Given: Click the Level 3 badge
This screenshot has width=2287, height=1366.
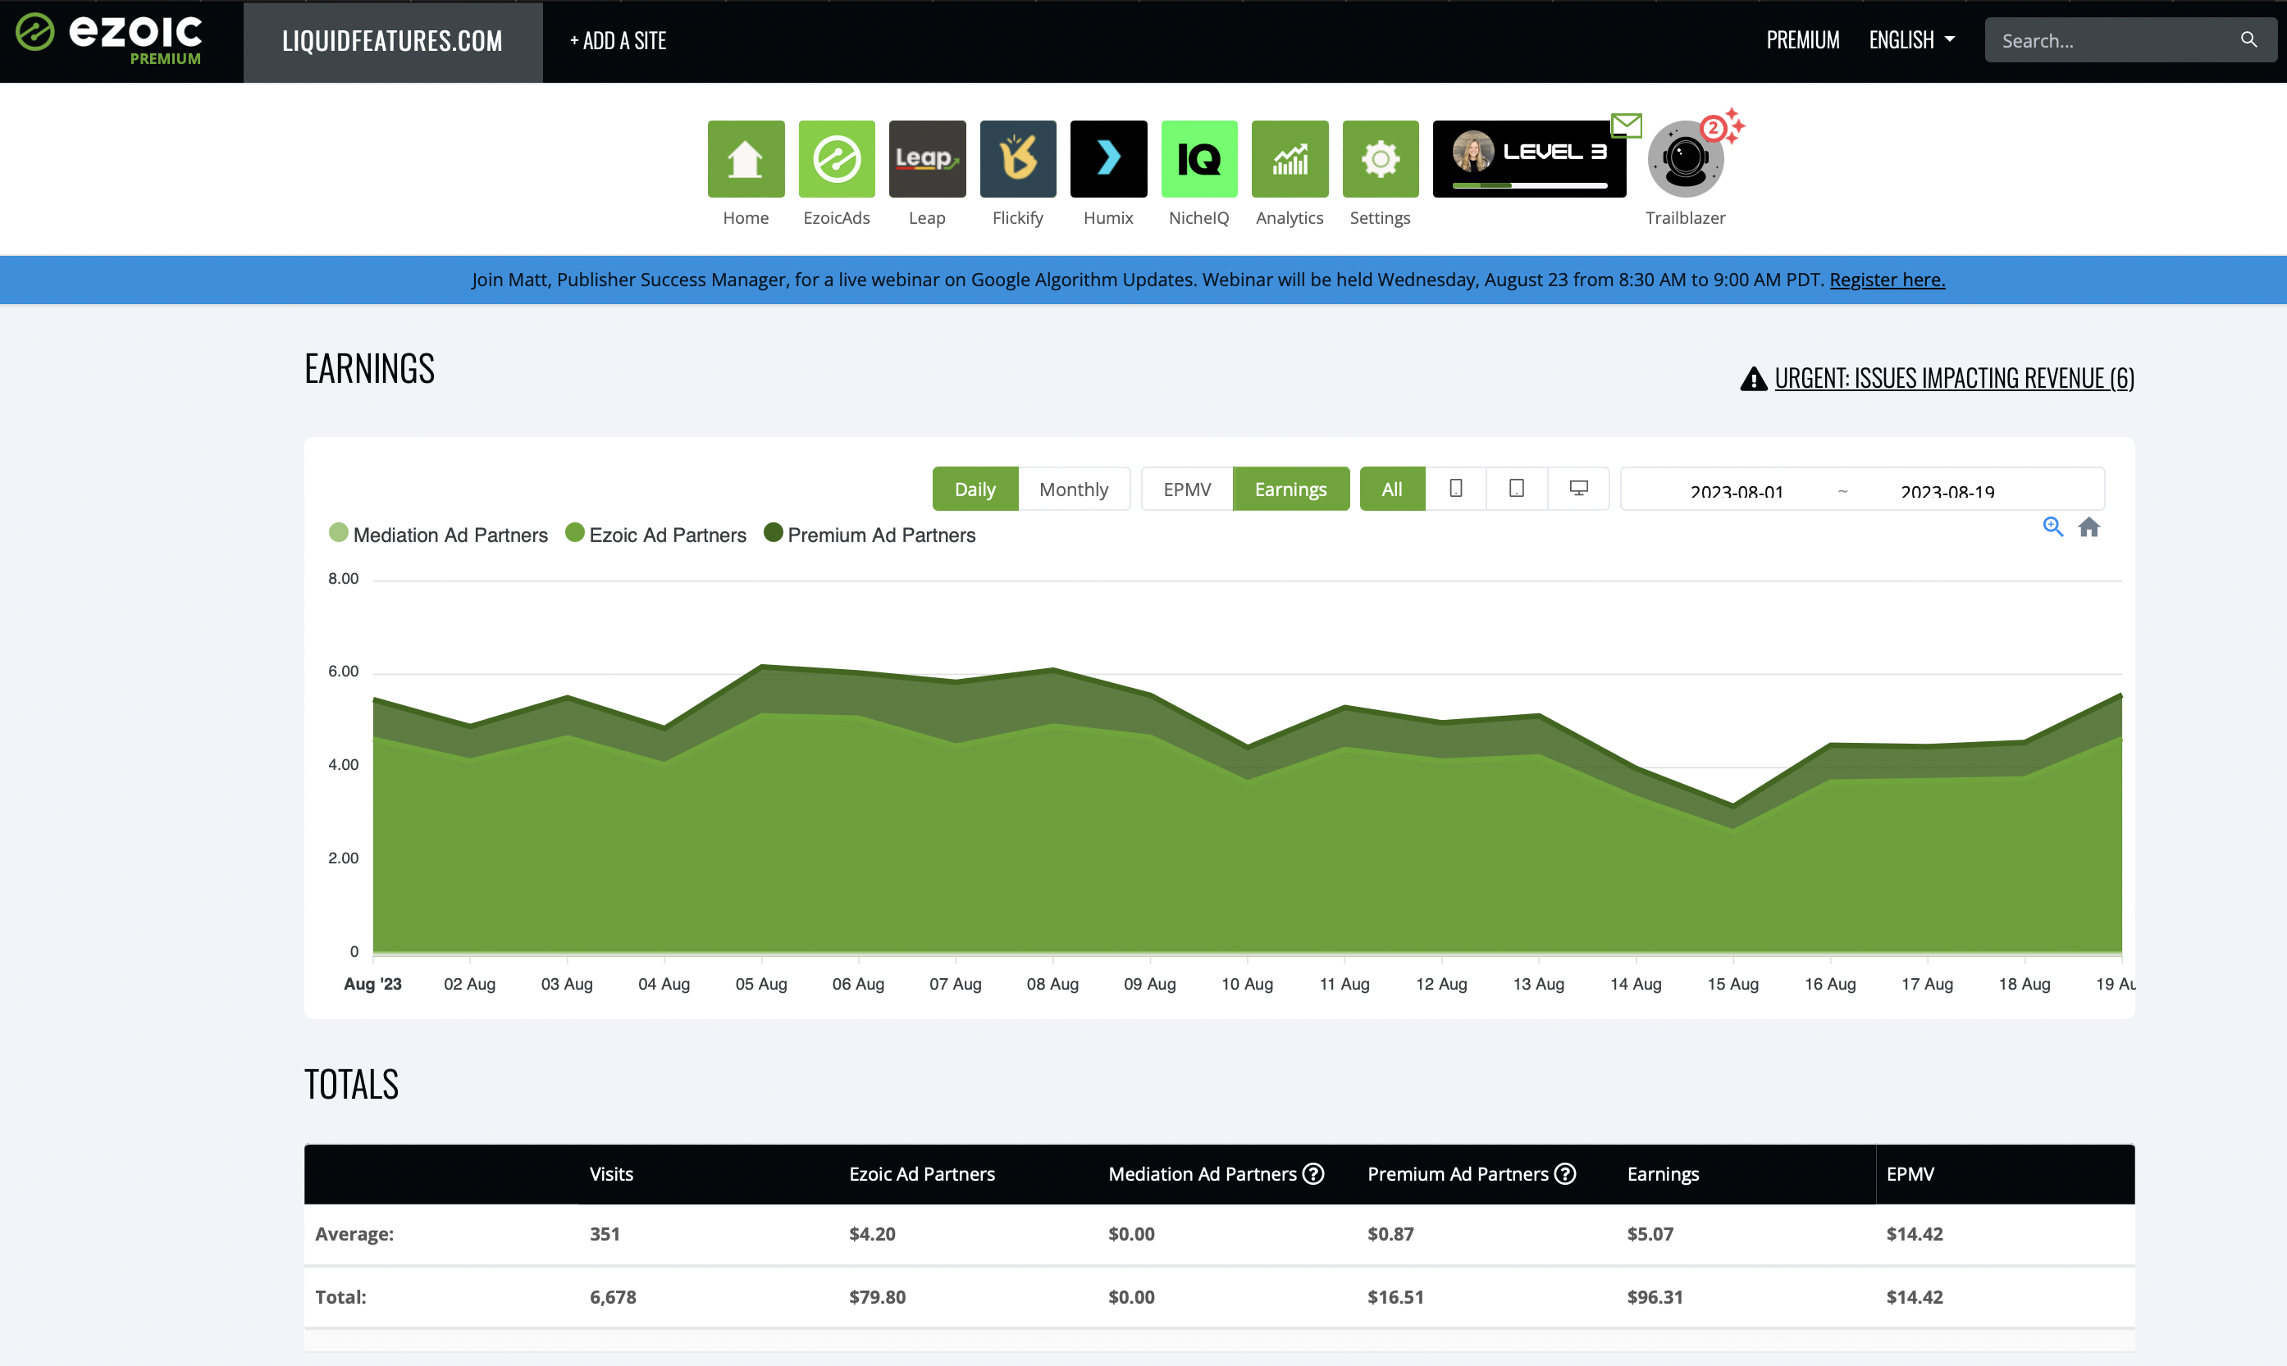Looking at the screenshot, I should 1529,158.
